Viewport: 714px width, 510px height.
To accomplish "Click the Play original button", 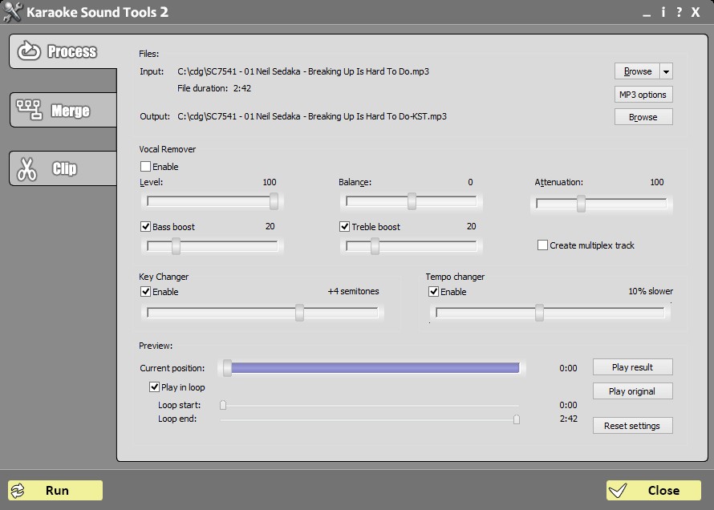I will pyautogui.click(x=632, y=391).
